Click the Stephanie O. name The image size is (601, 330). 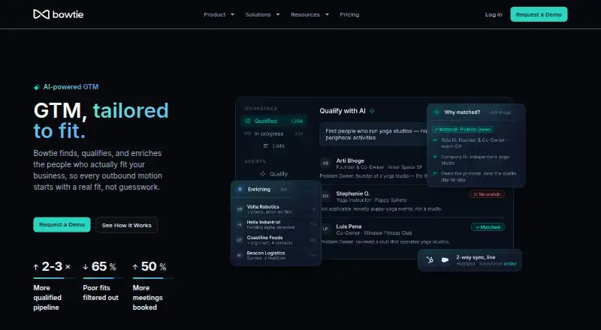pos(352,193)
